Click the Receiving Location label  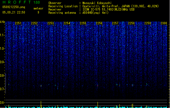point(63,6)
